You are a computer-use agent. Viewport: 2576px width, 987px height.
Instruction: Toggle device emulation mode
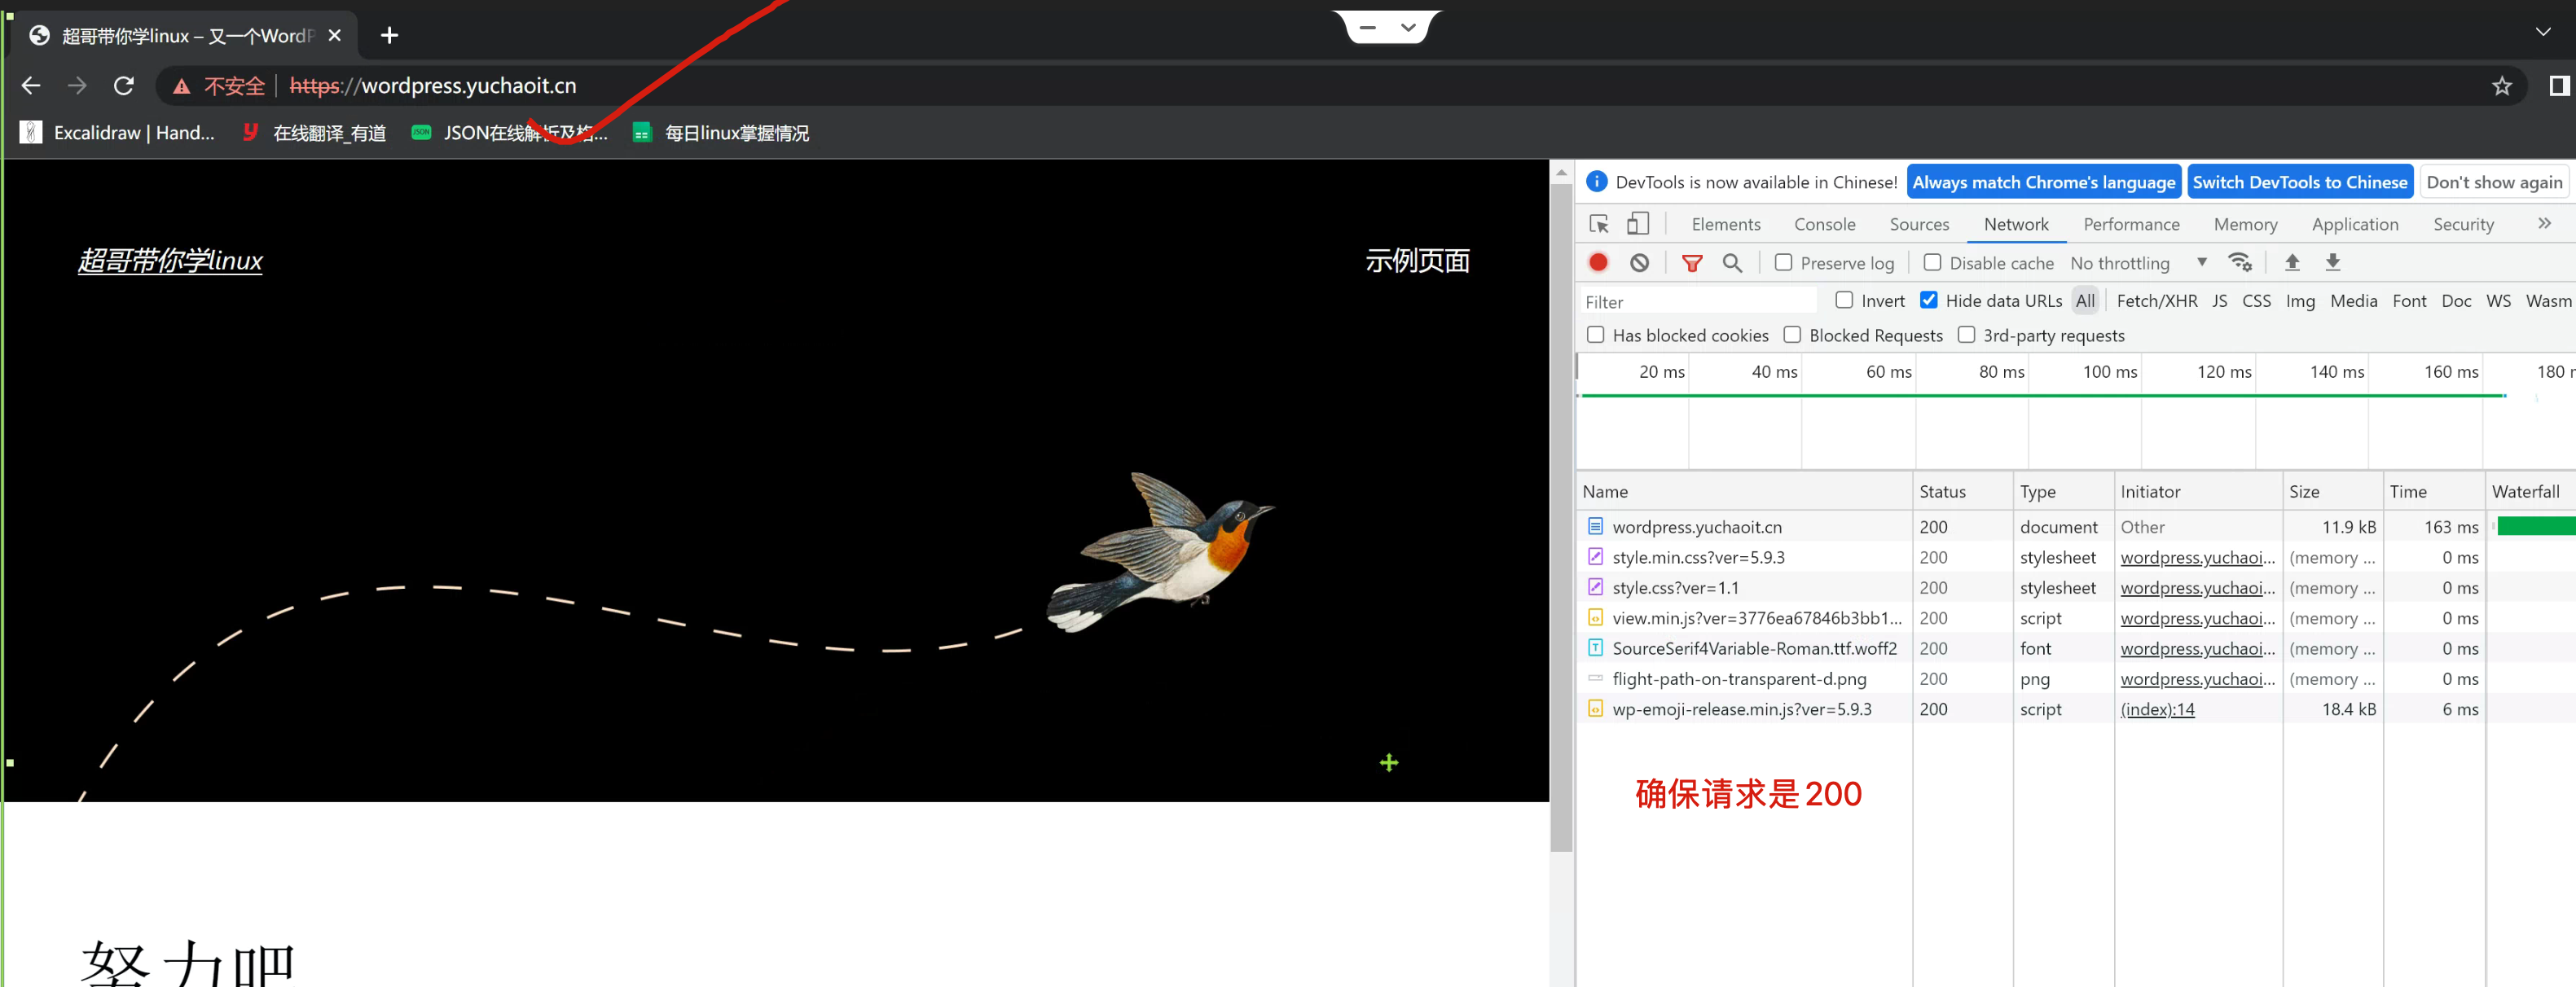pos(1637,223)
